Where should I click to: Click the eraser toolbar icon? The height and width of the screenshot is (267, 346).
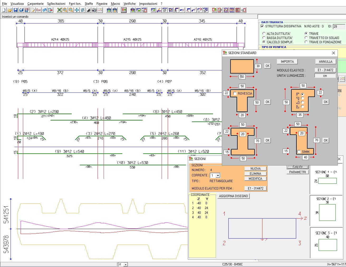200,10
